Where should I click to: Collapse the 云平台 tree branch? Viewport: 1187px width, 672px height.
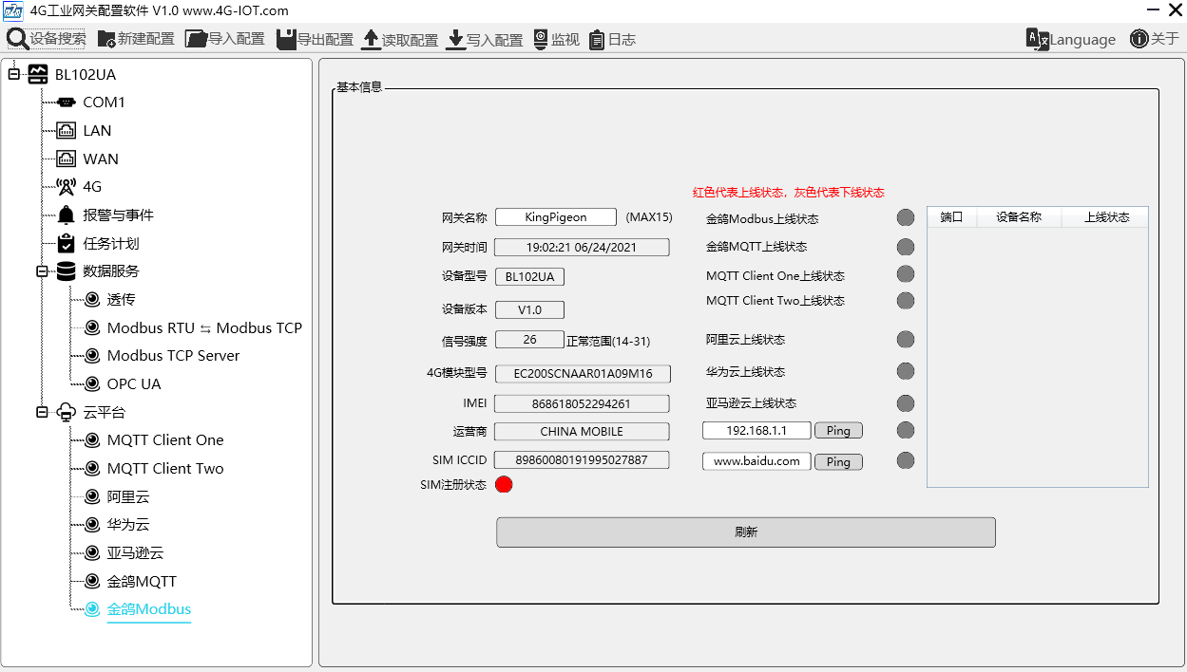coord(42,412)
